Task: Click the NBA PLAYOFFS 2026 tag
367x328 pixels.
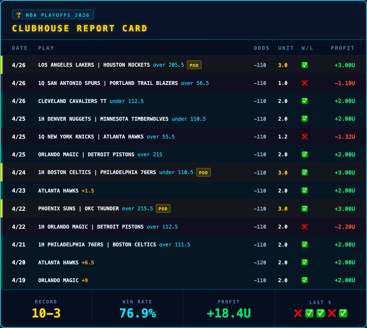Action: (53, 15)
